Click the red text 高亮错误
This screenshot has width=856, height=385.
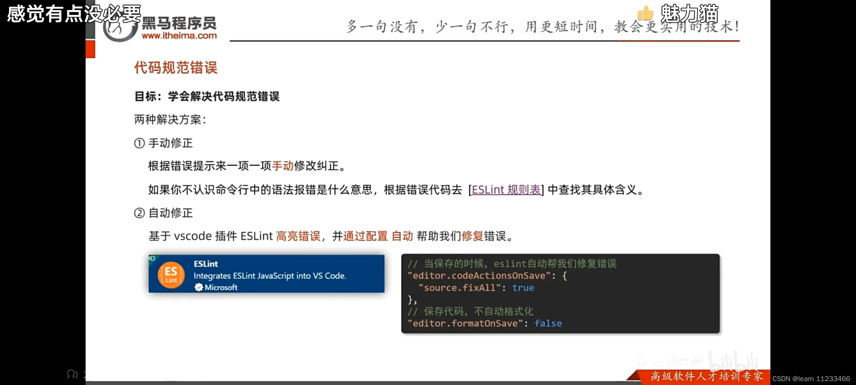pos(298,236)
